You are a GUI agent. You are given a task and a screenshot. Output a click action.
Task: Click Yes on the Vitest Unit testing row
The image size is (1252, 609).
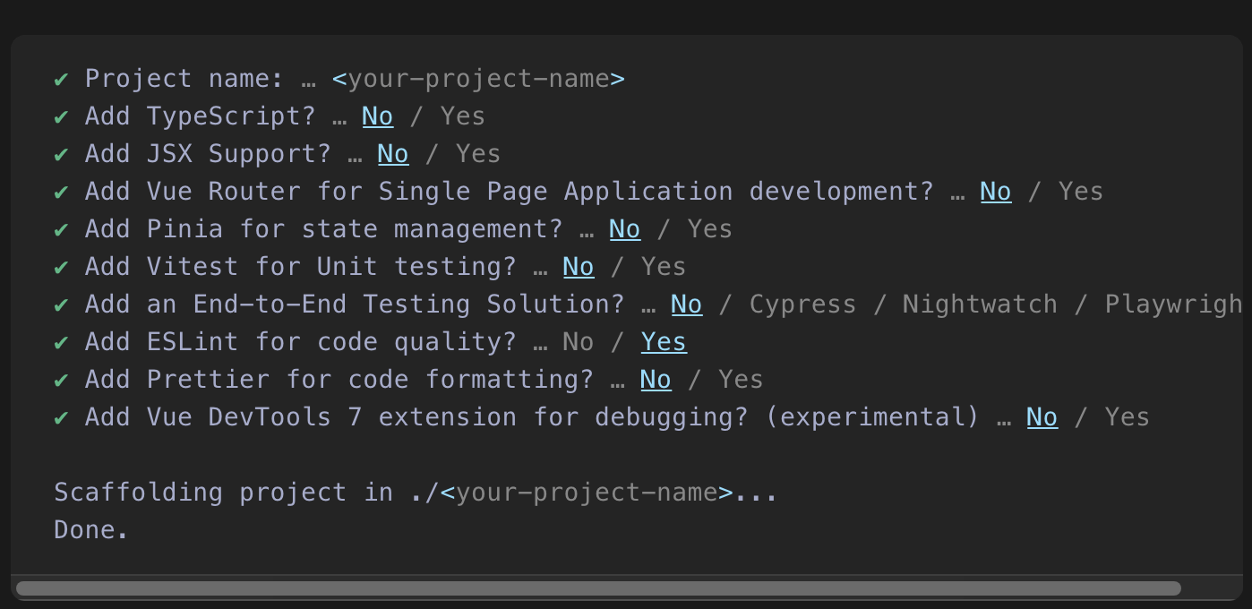[x=664, y=267]
